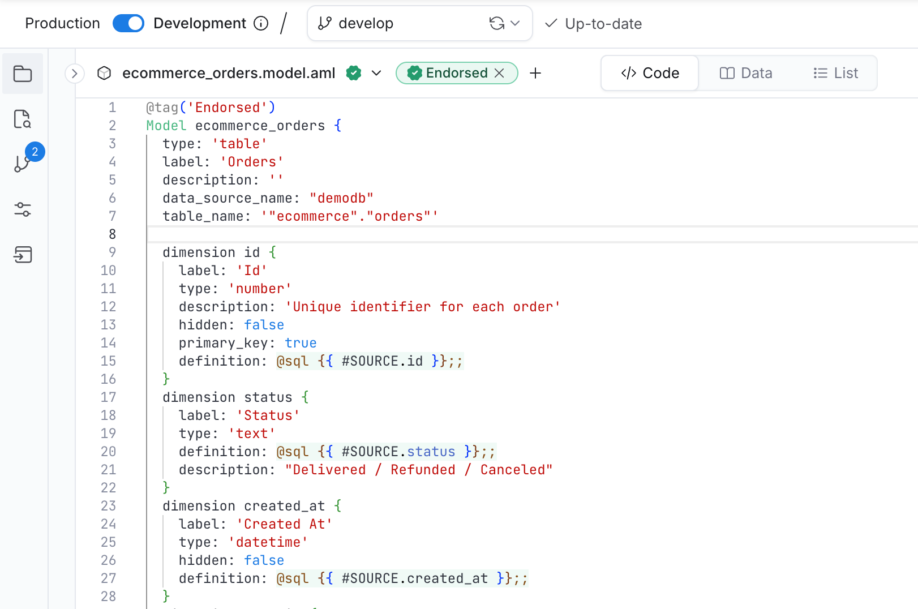Open the Development info icon
The image size is (918, 609).
pos(261,23)
